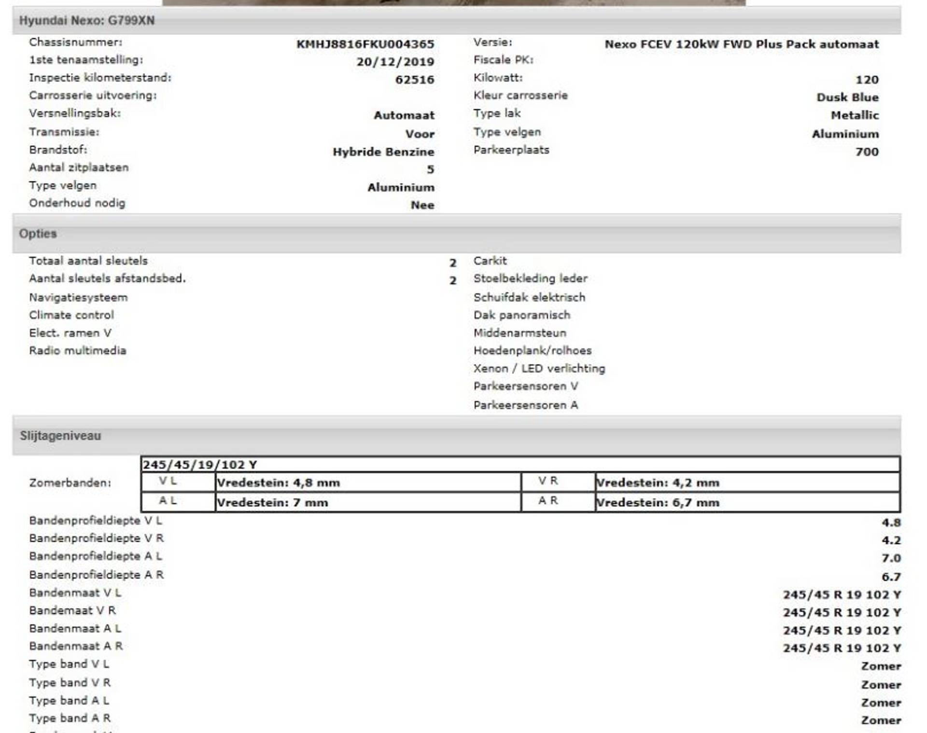
Task: Click the mileage value 62516
Action: (x=414, y=80)
